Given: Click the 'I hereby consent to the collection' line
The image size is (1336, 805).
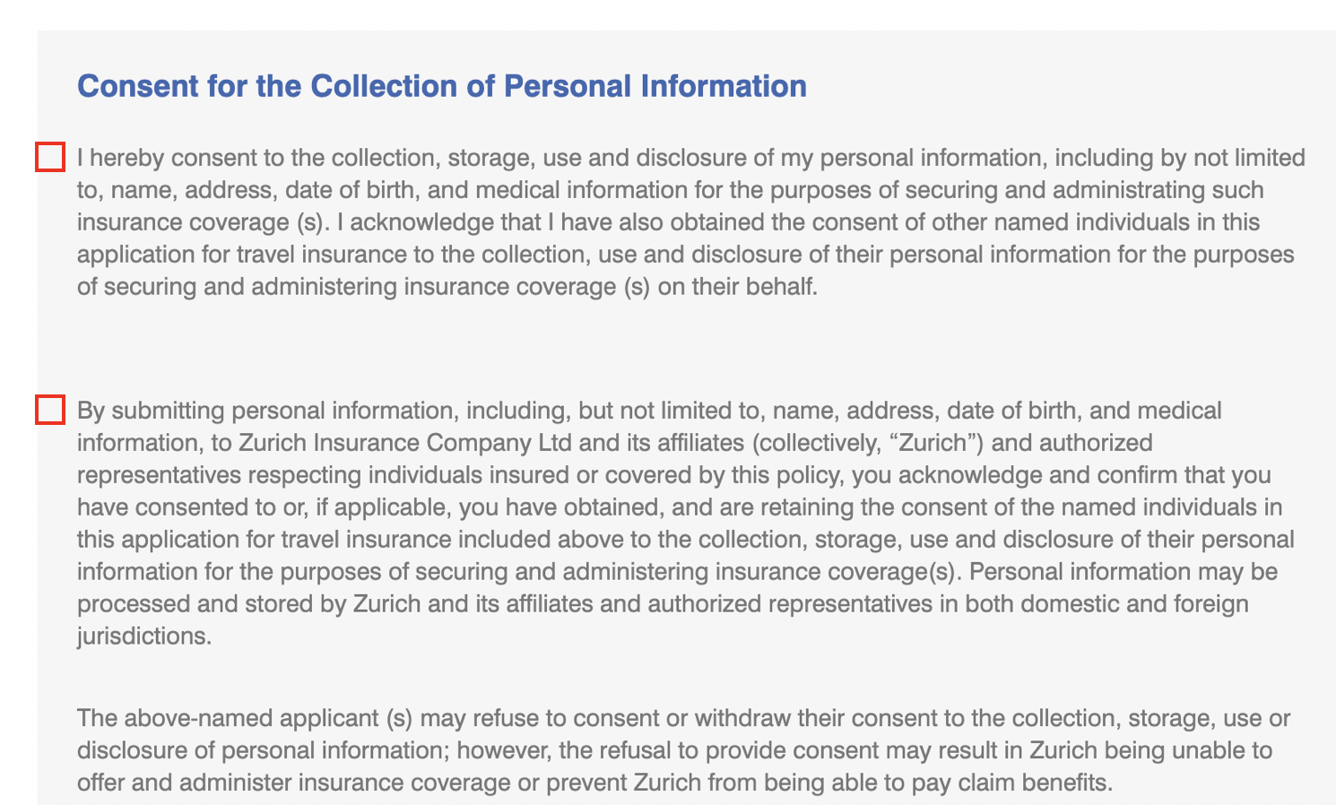Looking at the screenshot, I should pyautogui.click(x=691, y=158).
